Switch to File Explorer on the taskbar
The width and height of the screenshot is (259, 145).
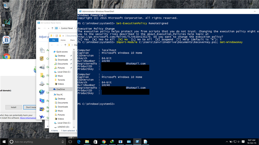pos(87,142)
